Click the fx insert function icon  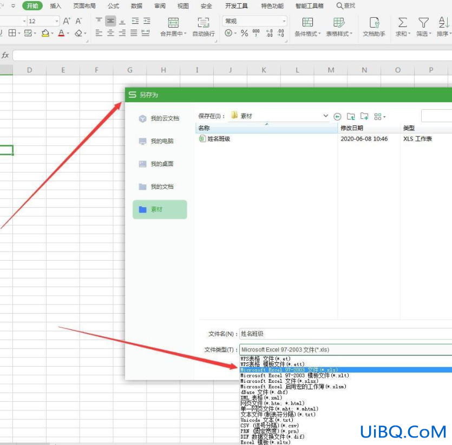[x=5, y=55]
